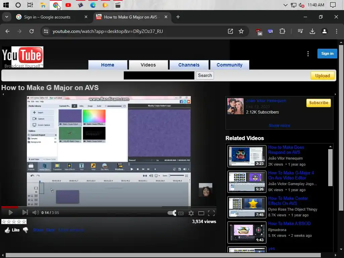Open Chrome profile icon
This screenshot has height=258, width=344.
point(325,31)
